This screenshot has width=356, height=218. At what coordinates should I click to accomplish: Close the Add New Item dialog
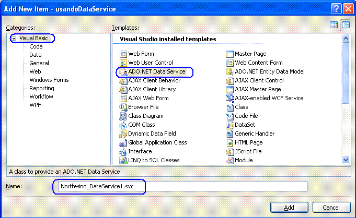348,9
